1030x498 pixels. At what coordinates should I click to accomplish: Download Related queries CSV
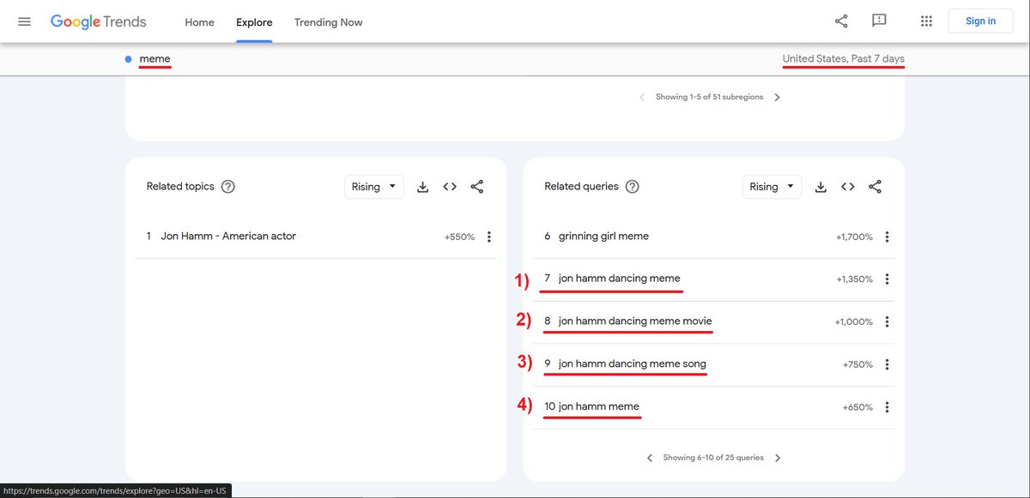(821, 187)
